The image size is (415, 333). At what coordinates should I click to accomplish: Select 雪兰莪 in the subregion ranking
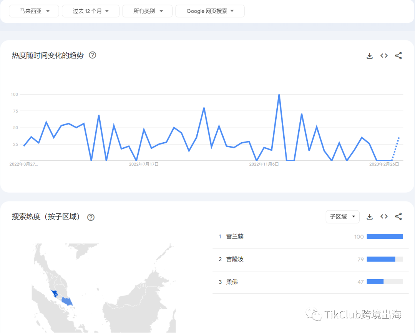click(x=235, y=236)
